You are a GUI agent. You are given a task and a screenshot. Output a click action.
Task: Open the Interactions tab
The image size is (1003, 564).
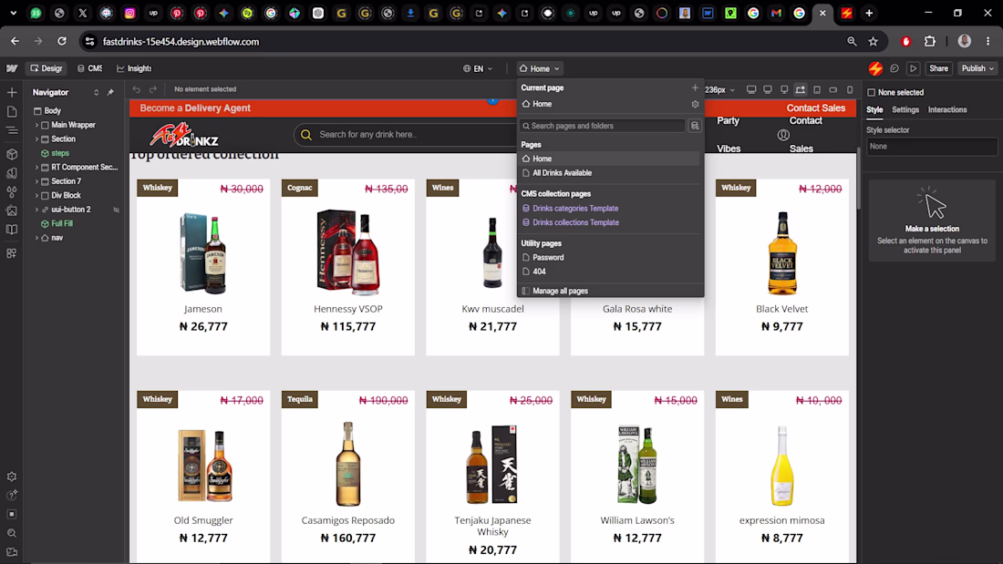tap(947, 110)
